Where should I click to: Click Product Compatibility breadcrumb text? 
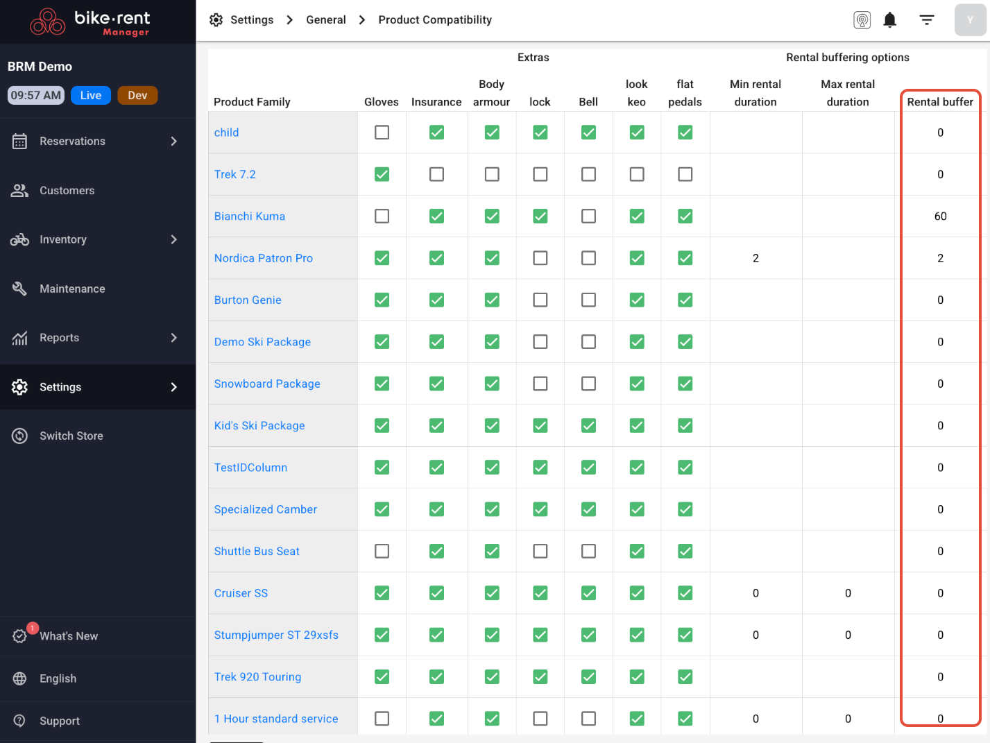(435, 20)
